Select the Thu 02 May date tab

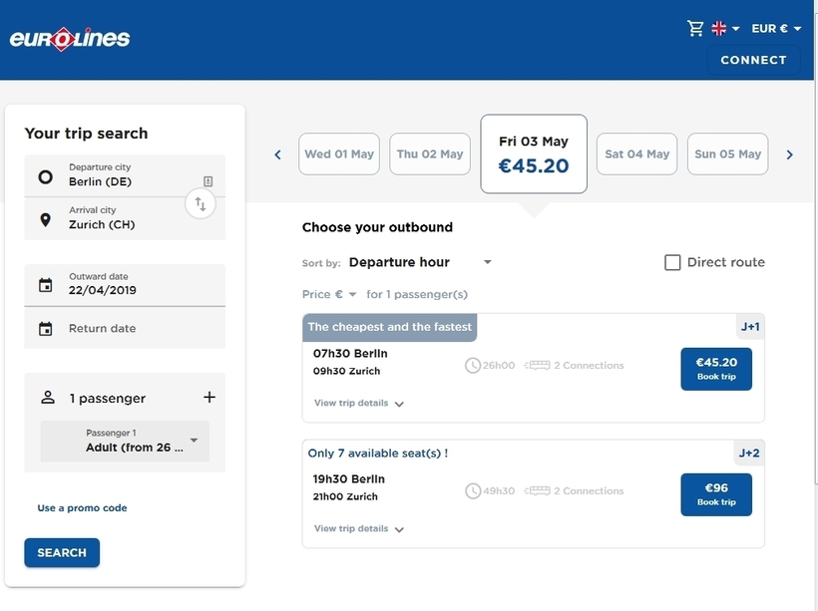(x=430, y=154)
